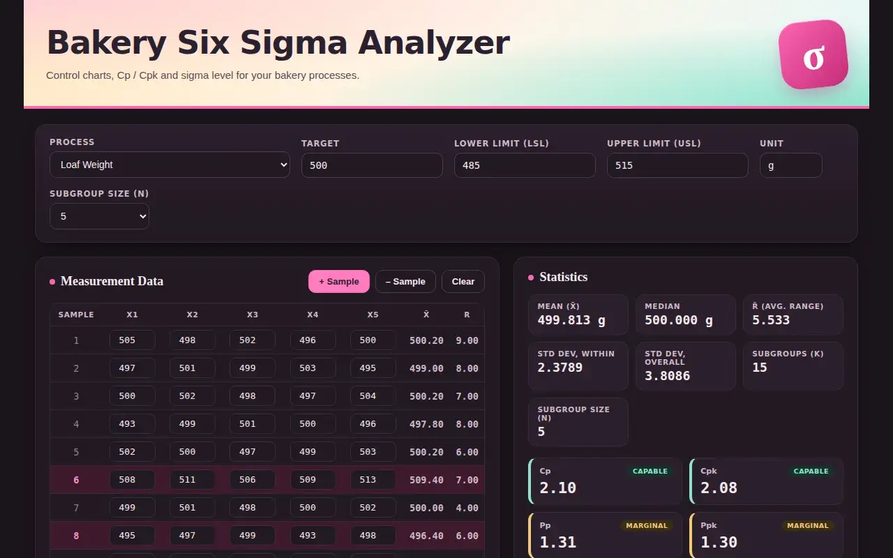Click the 9.00 range value in row 1
The image size is (893, 558).
pyautogui.click(x=467, y=340)
